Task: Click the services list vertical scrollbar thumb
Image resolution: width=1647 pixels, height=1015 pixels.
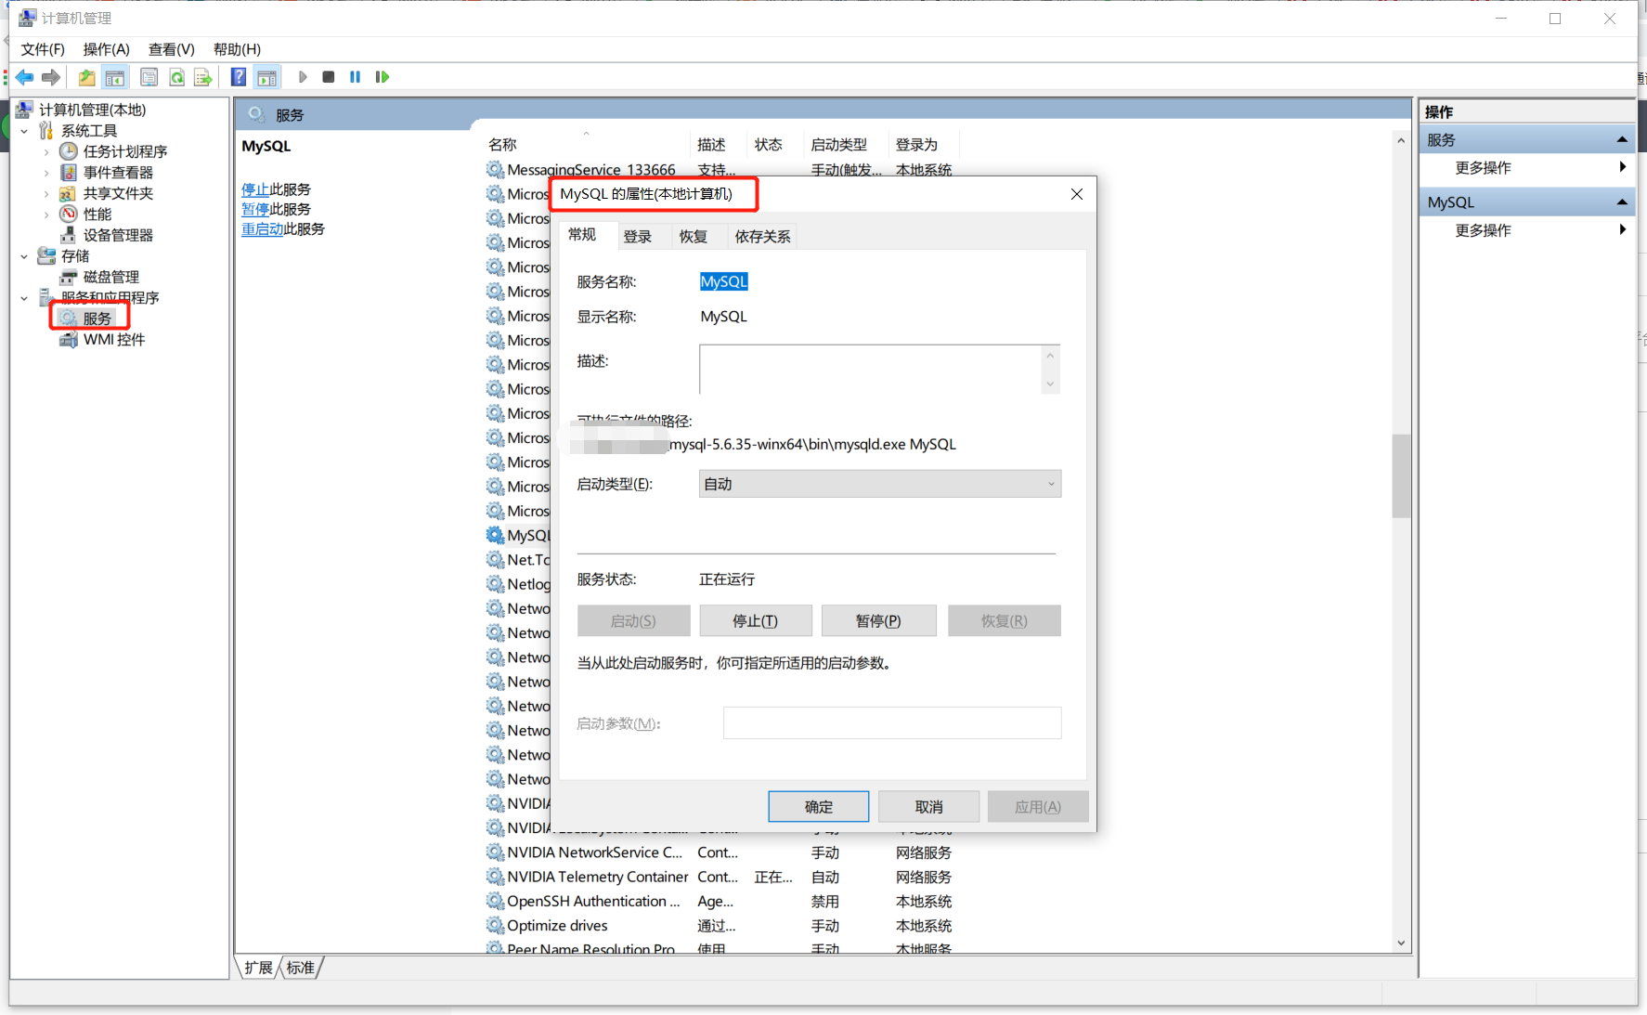Action: pos(1401,475)
